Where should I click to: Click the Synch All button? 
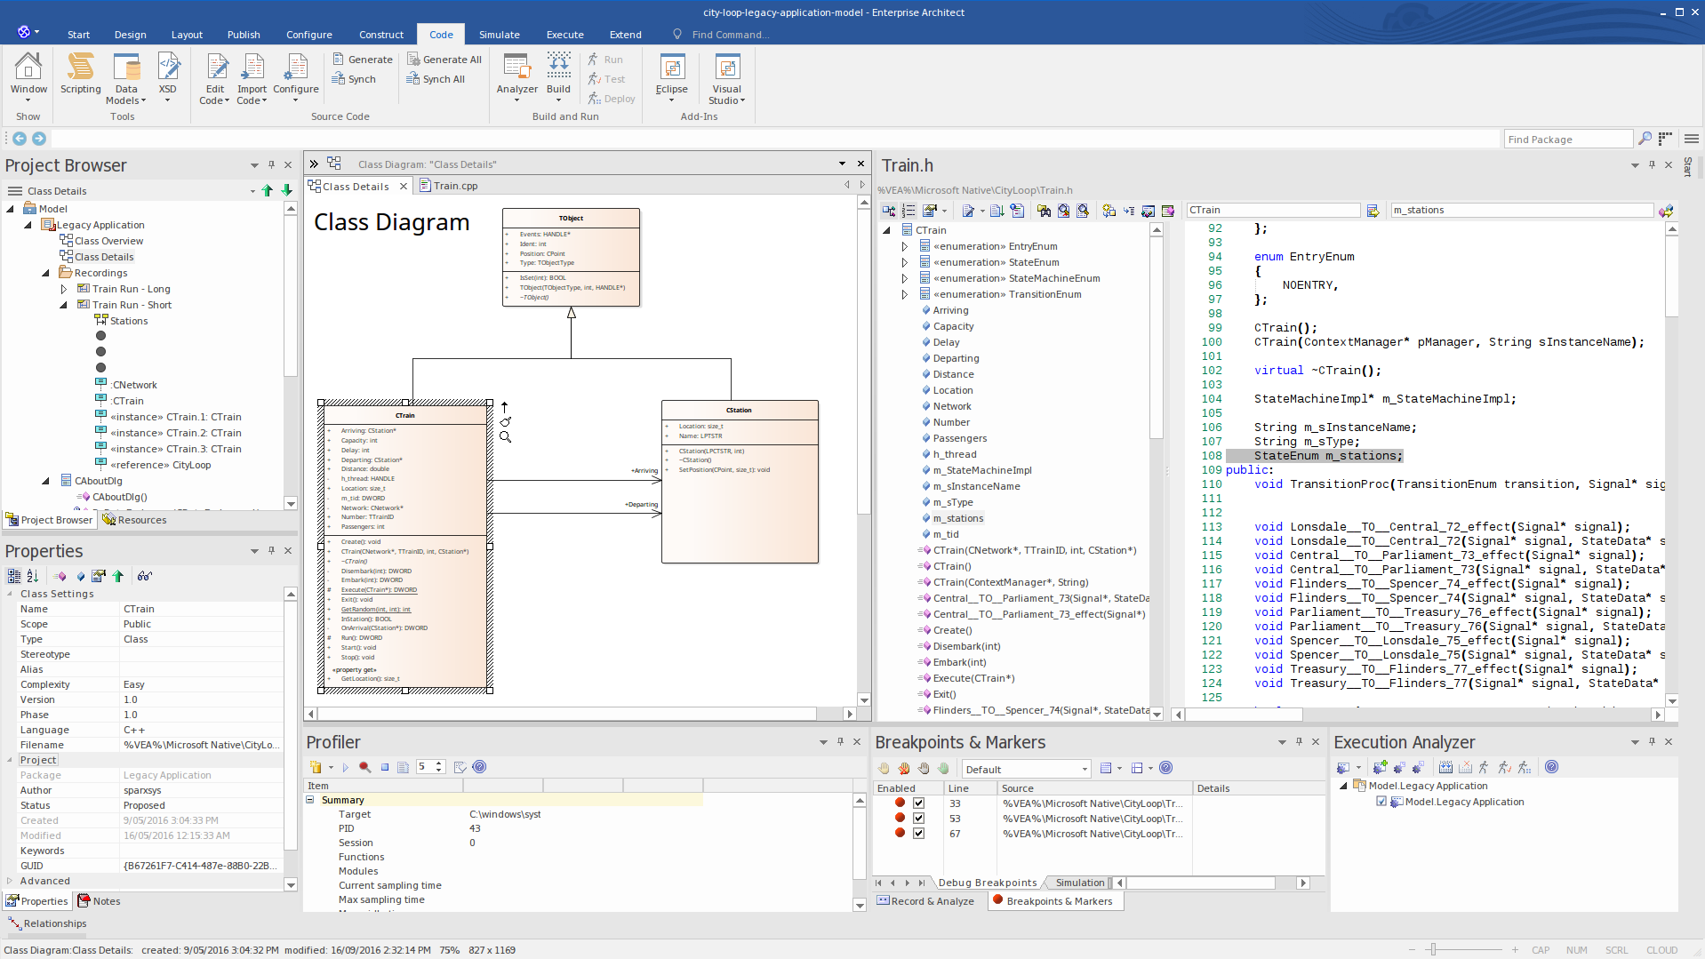pos(436,79)
